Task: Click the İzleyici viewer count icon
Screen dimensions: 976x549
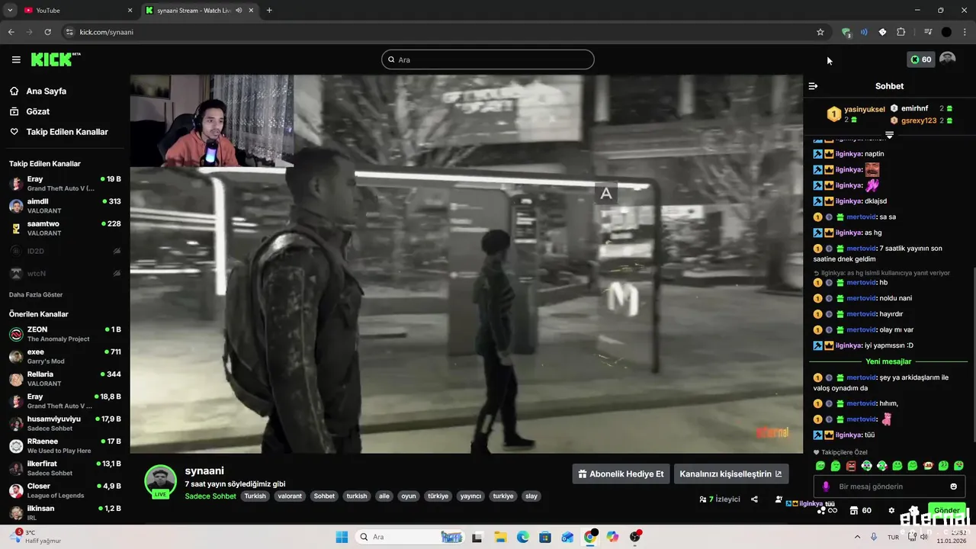Action: 702,499
